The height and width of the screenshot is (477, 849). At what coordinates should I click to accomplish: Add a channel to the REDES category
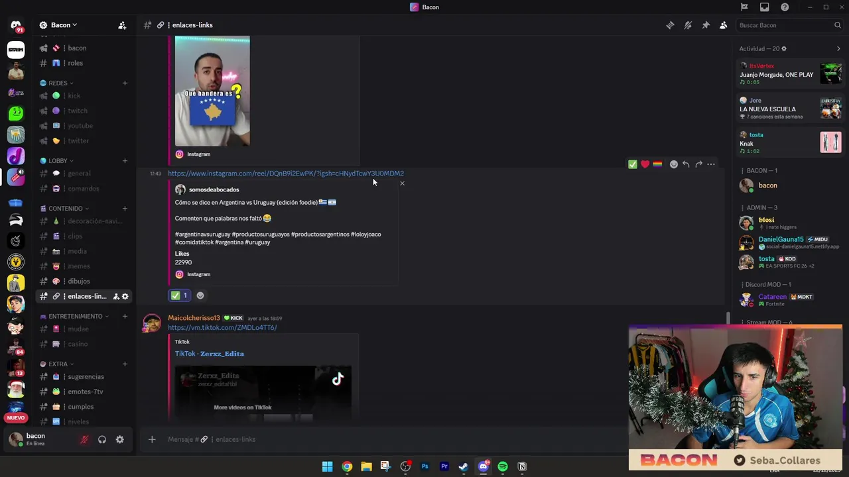125,83
